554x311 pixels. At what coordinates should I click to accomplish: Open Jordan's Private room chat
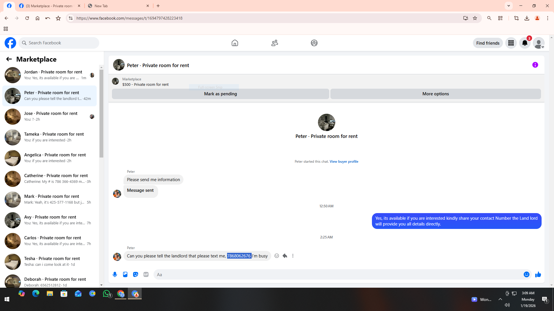(50, 75)
